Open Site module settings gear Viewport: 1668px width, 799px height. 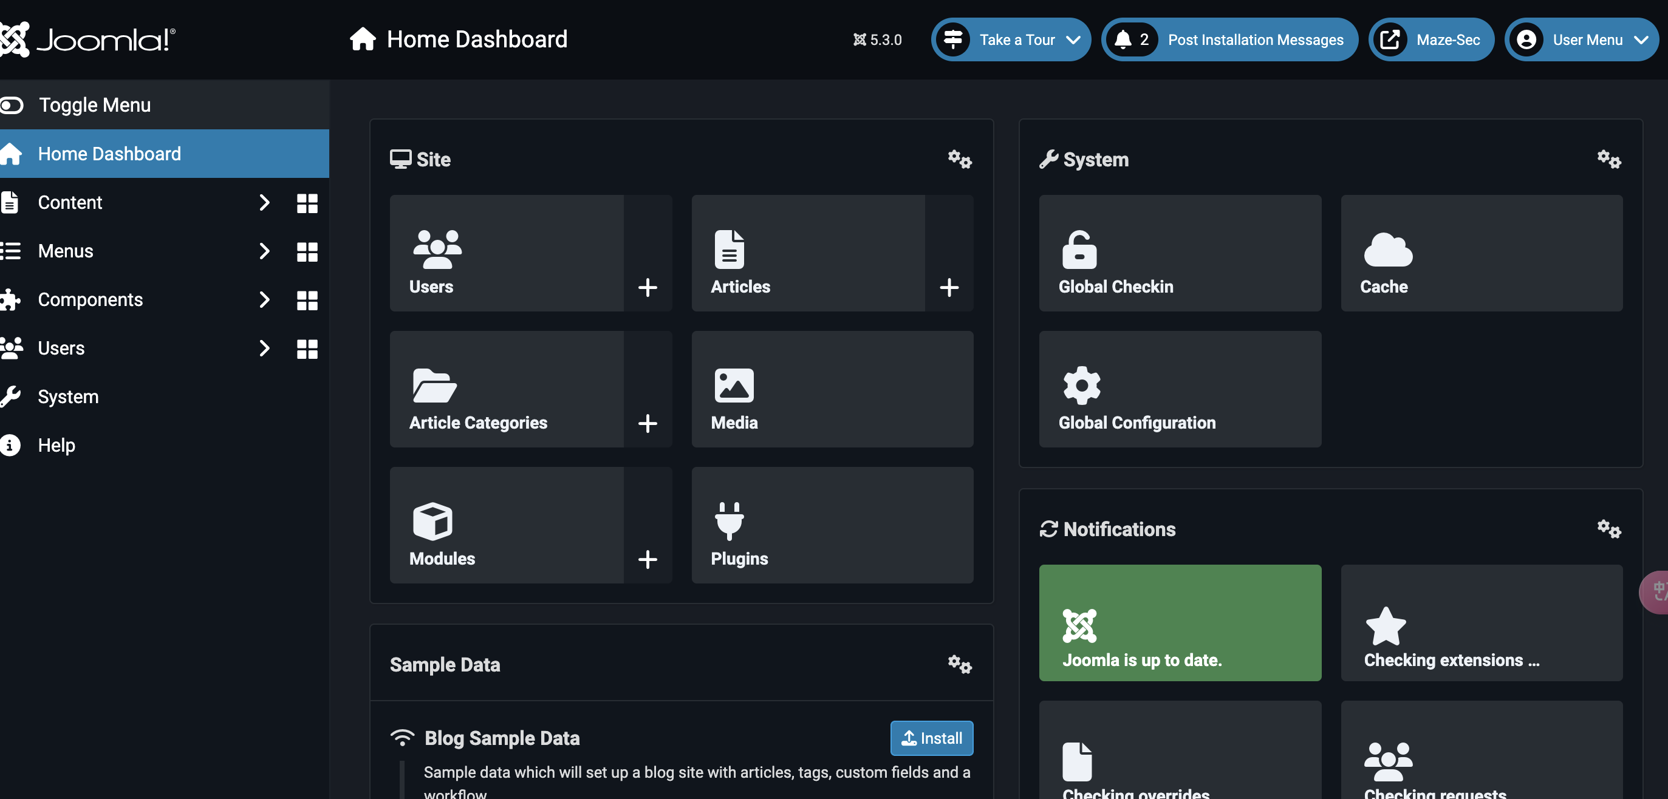(960, 159)
